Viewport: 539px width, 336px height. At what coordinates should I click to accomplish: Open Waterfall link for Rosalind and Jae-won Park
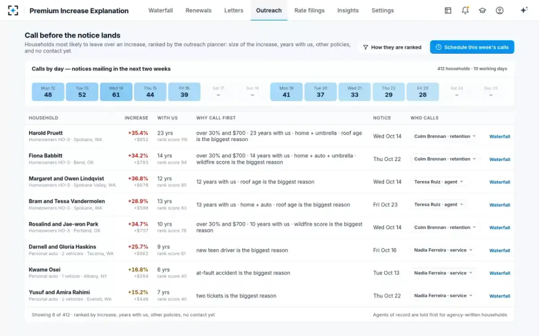coord(499,228)
